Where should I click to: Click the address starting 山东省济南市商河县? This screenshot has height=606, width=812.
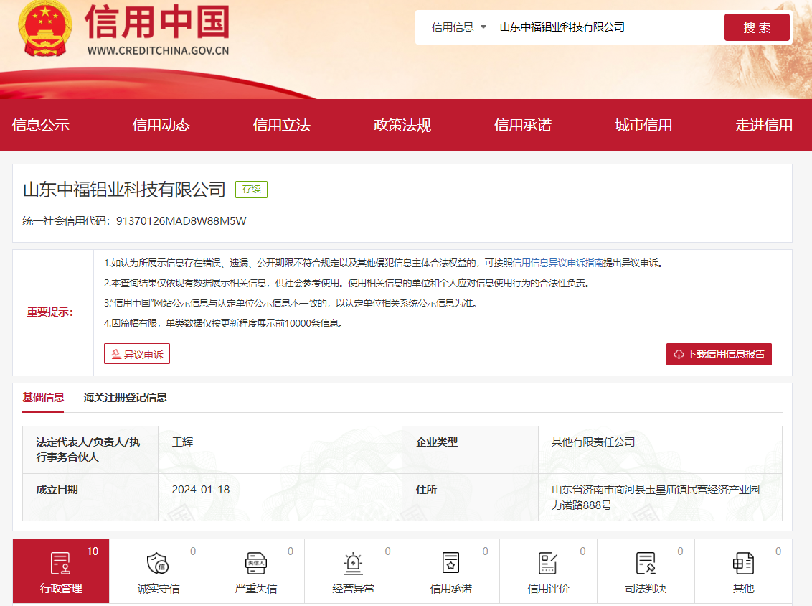click(x=655, y=497)
